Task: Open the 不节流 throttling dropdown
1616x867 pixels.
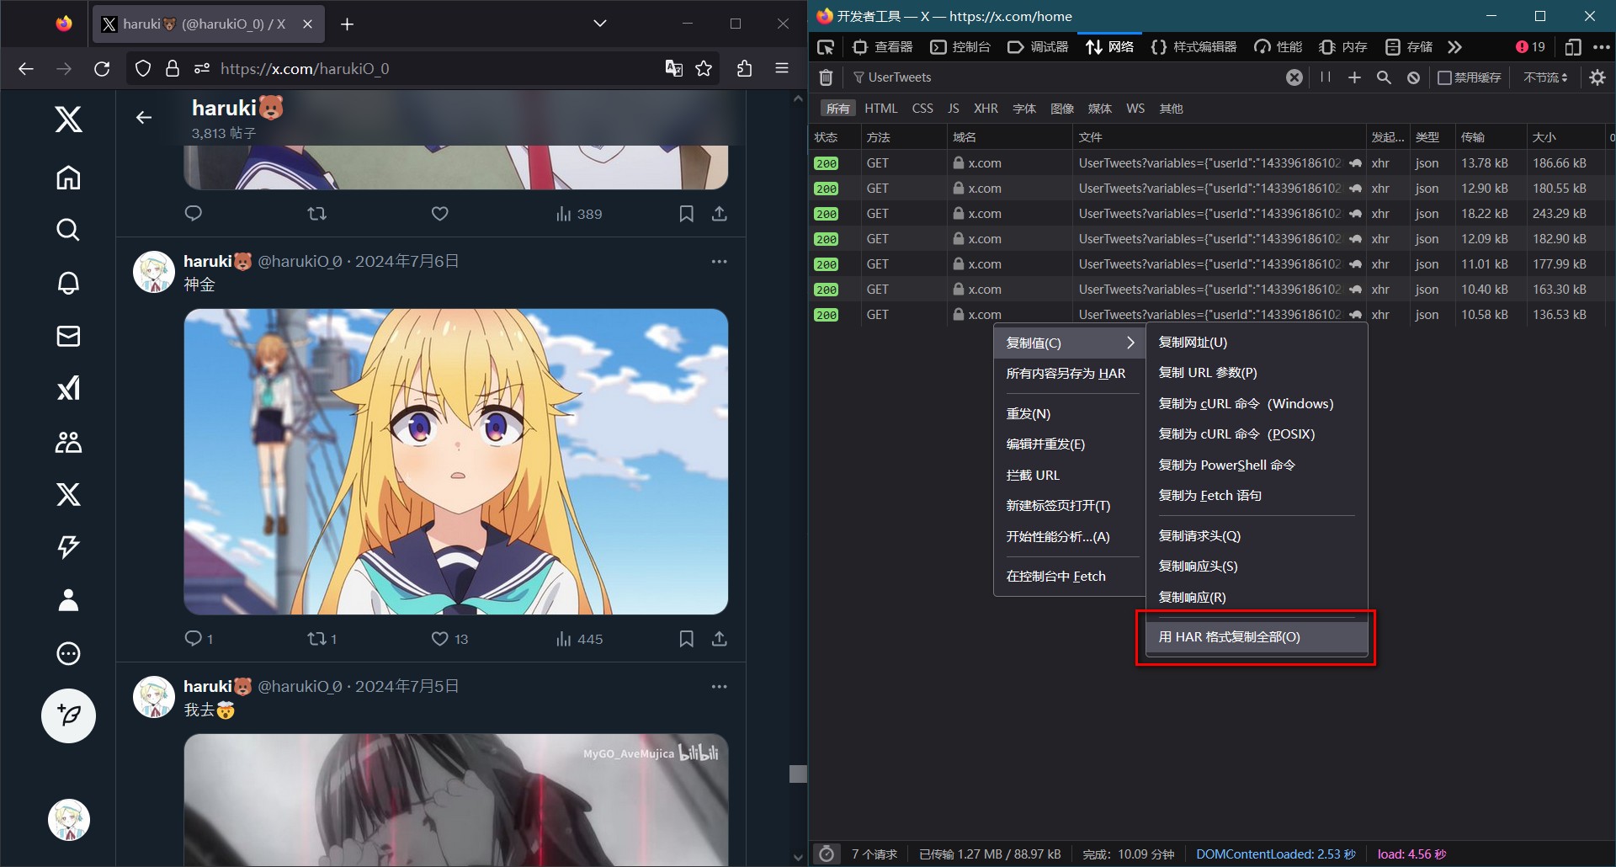Action: click(1545, 77)
